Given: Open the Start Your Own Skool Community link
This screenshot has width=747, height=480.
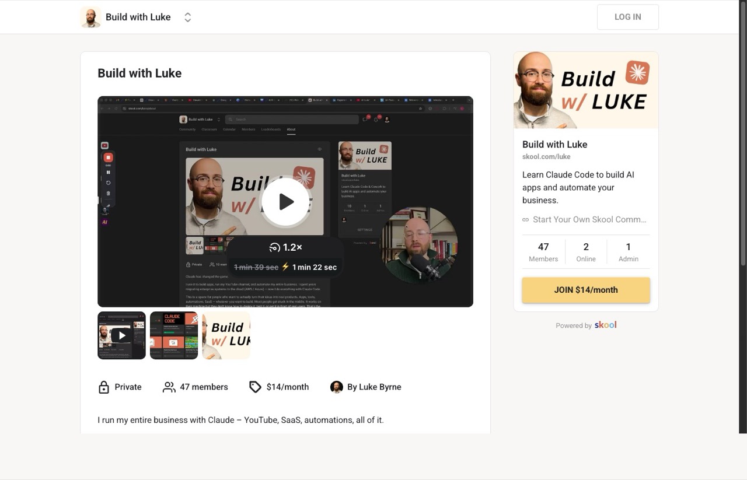Looking at the screenshot, I should coord(589,220).
